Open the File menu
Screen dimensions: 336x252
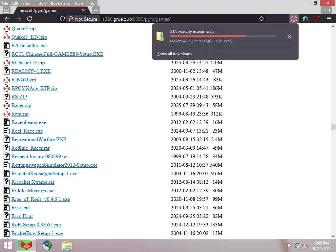(5, 3)
